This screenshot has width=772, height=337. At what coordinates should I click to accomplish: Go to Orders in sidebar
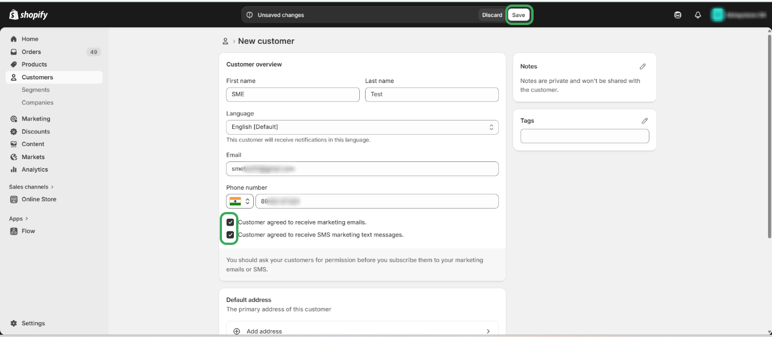coord(31,52)
